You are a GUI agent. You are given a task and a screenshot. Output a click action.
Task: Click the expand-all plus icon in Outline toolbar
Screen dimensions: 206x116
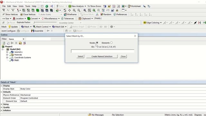pyautogui.click(x=16, y=43)
